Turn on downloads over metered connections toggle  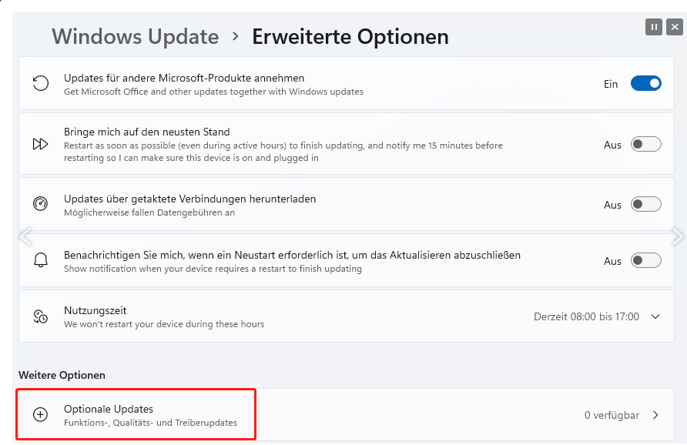point(645,204)
